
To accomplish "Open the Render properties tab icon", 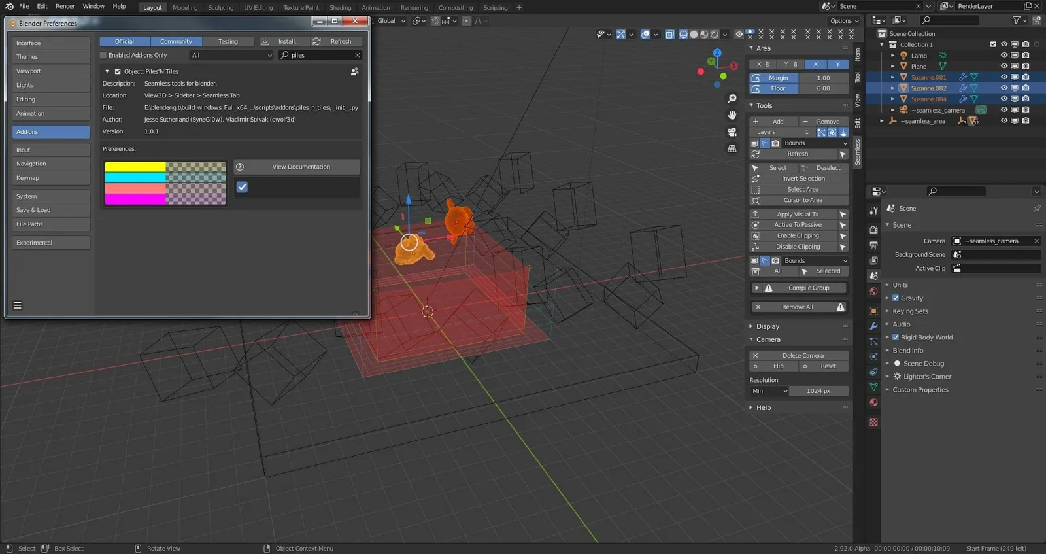I will [873, 230].
